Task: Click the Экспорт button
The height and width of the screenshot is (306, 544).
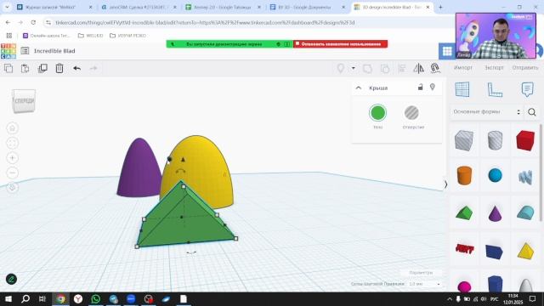Action: pos(494,68)
